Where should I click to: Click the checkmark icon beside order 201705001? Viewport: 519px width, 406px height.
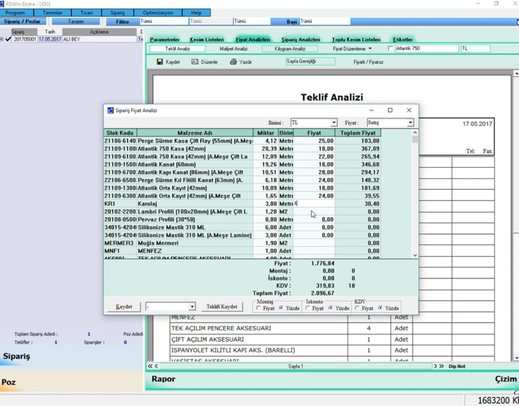[8, 39]
